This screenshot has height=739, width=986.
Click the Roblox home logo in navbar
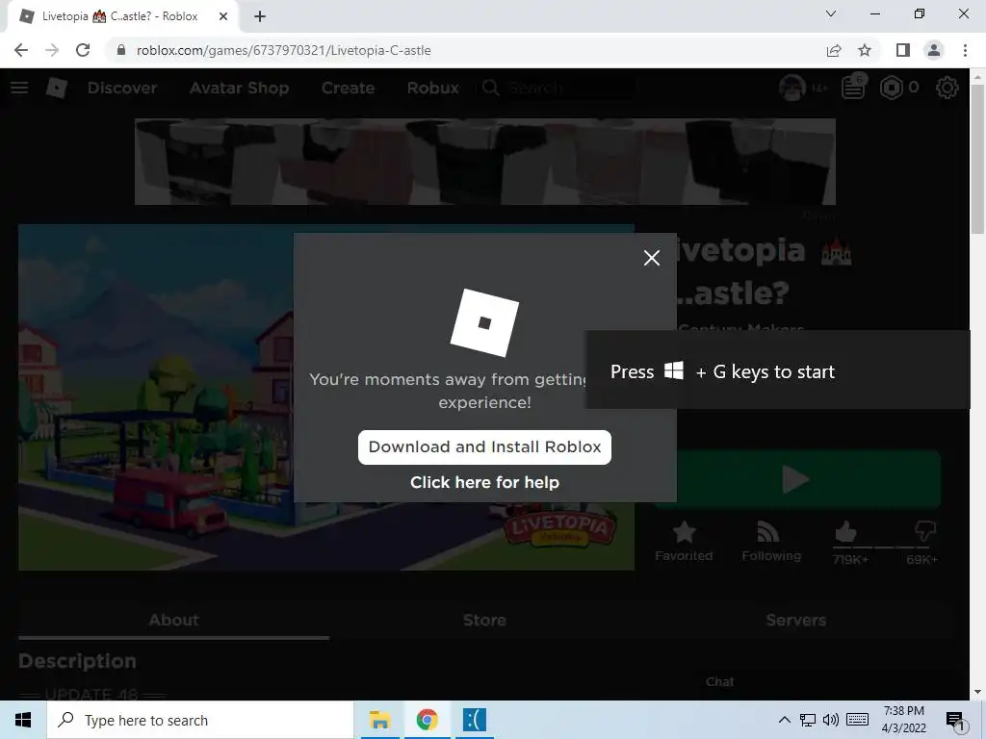pos(57,88)
